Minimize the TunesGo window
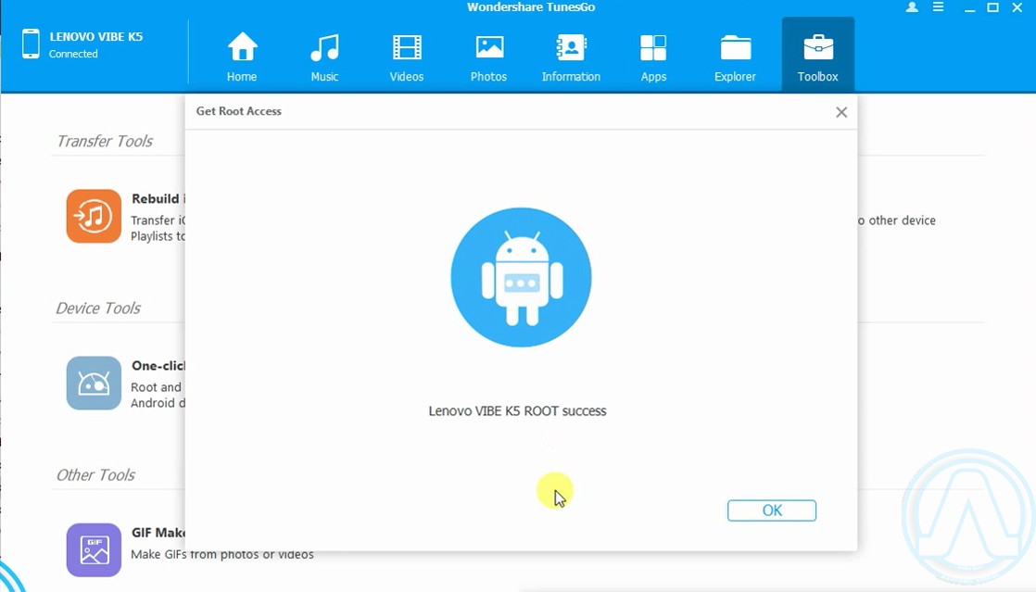Viewport: 1036px width, 592px height. click(x=969, y=8)
